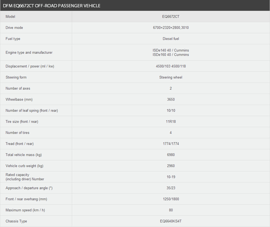Click the ISDe160 40 / Cummins engine text
This screenshot has width=270, height=227.
(171, 55)
